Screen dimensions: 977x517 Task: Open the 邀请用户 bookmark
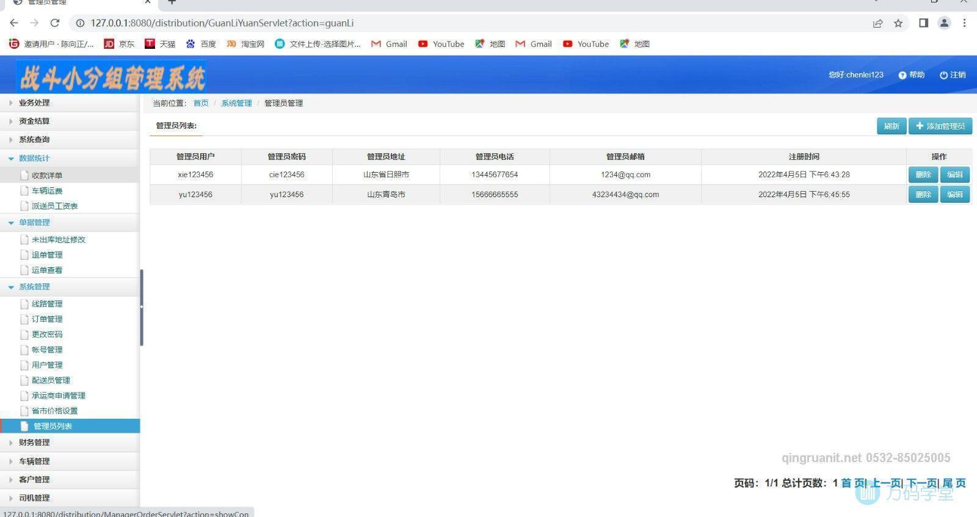click(x=51, y=44)
